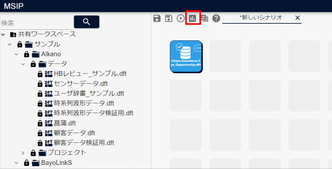The height and width of the screenshot is (169, 332).
Task: Select file 菖蒲.dft
Action: click(65, 123)
